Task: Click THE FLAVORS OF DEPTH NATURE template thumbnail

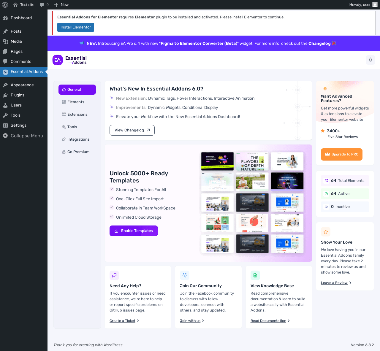Action: point(252,161)
